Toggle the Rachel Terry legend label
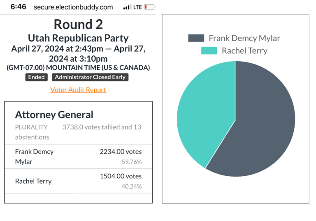Viewport: 316px width, 221px height. point(244,51)
